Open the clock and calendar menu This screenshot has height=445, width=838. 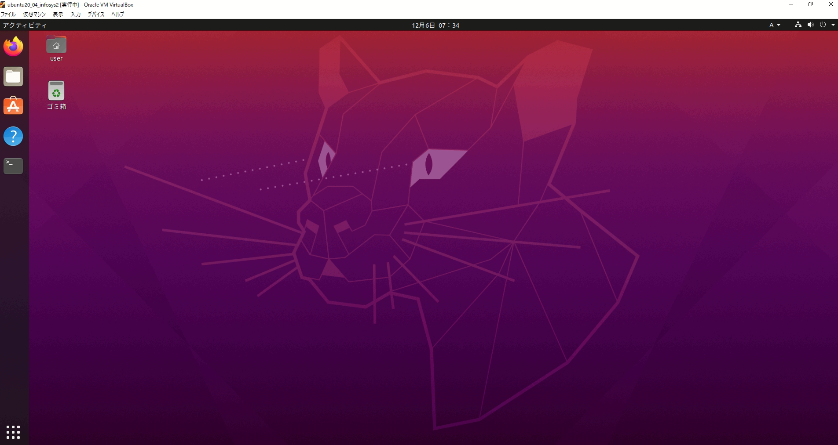point(435,25)
